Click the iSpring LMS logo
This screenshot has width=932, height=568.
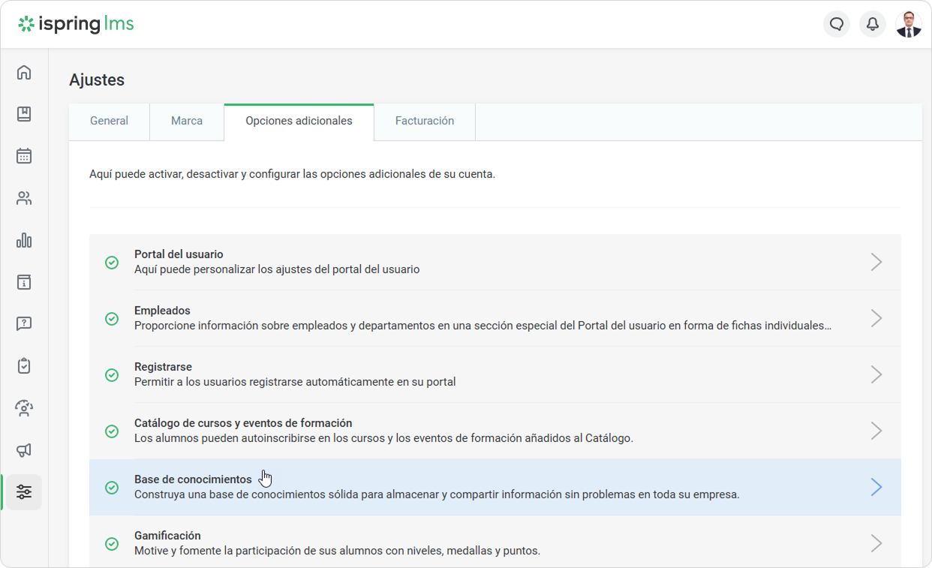coord(77,24)
